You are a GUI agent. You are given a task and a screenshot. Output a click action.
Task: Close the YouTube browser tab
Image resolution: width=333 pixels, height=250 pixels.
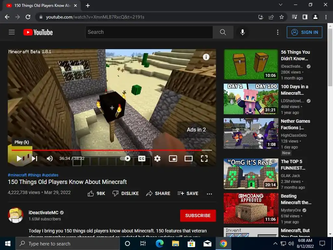point(75,6)
